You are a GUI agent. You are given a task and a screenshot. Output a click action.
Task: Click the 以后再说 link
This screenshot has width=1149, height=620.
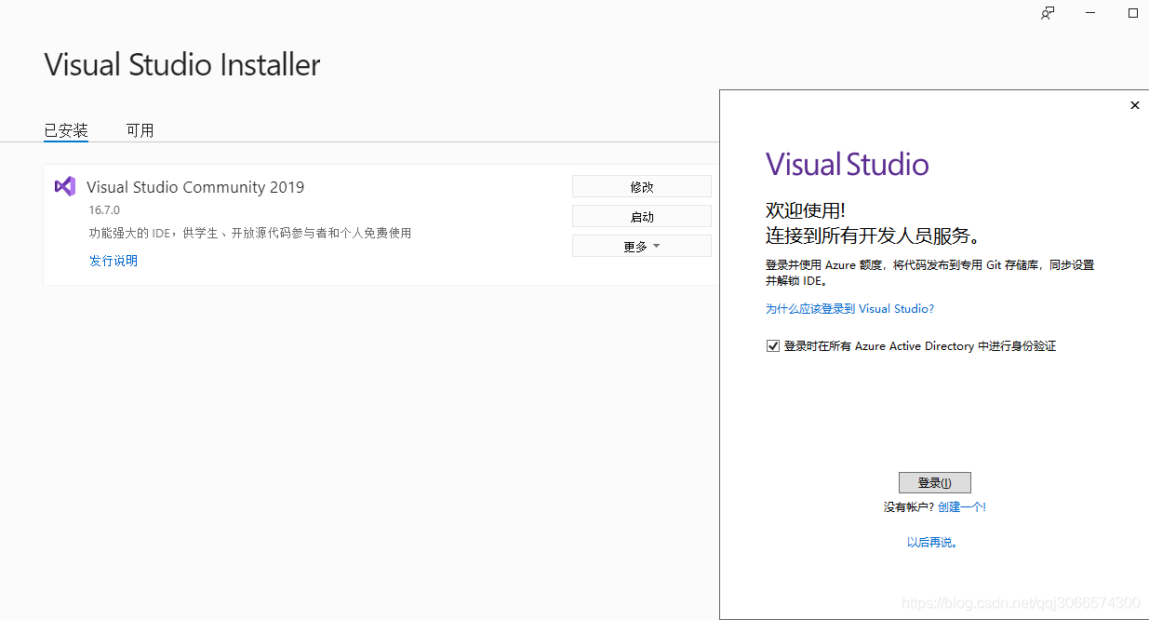point(932,542)
